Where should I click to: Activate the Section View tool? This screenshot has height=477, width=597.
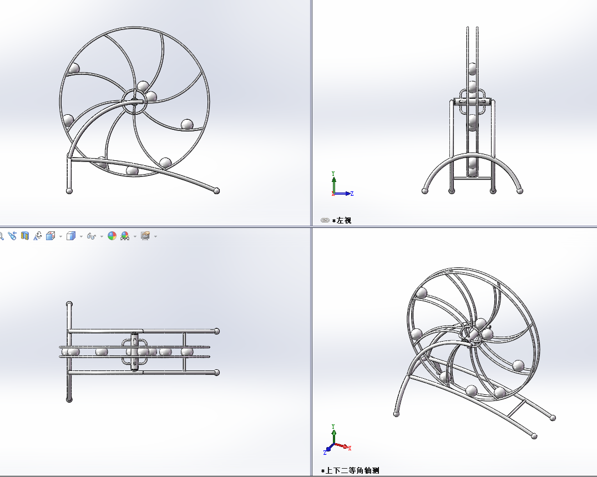click(x=25, y=236)
